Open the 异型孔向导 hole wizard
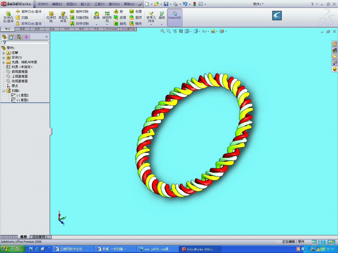The image size is (338, 253). (x=63, y=17)
